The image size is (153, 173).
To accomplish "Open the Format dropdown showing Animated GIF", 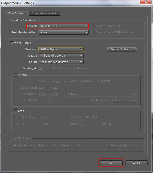I will pos(64,26).
